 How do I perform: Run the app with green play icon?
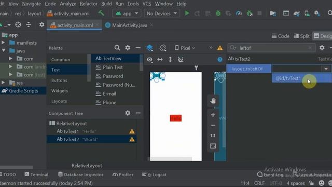tap(187, 14)
